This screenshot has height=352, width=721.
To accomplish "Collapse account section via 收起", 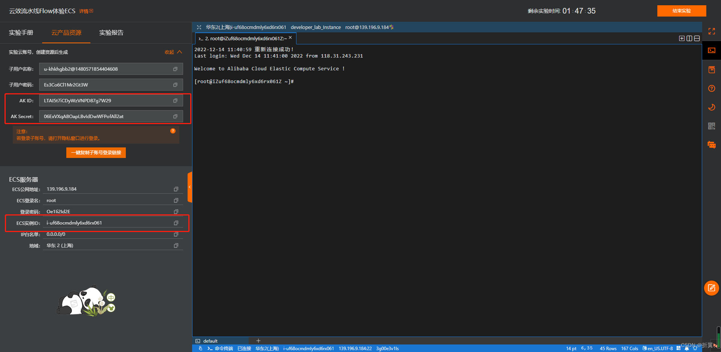I will click(x=173, y=52).
